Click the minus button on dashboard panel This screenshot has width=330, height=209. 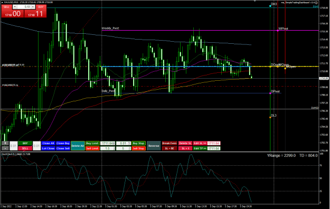5,148
